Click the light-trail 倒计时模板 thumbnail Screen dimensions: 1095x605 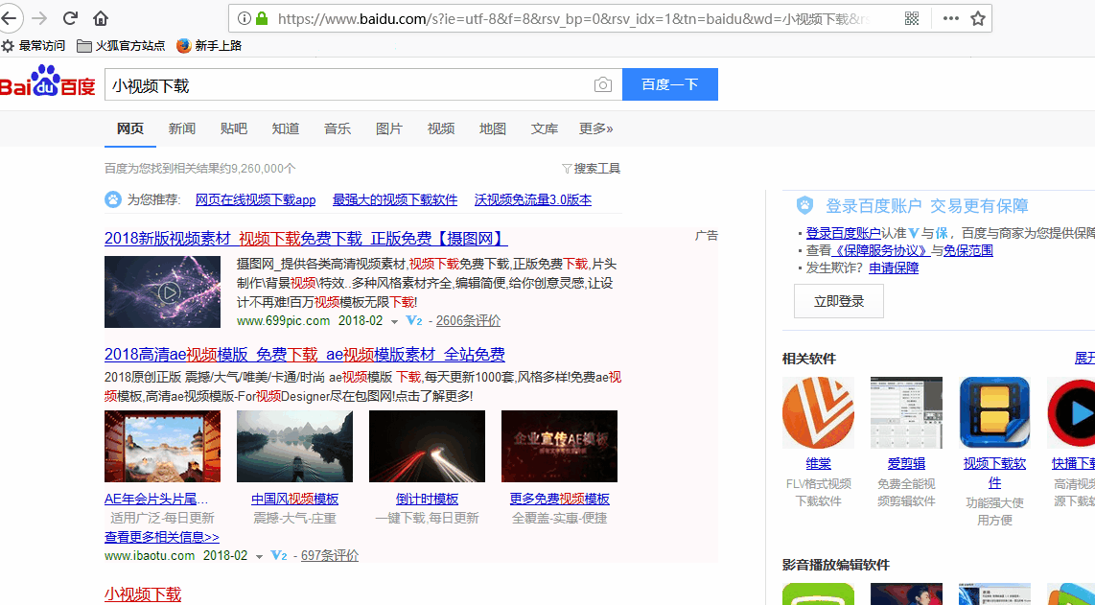pyautogui.click(x=427, y=447)
